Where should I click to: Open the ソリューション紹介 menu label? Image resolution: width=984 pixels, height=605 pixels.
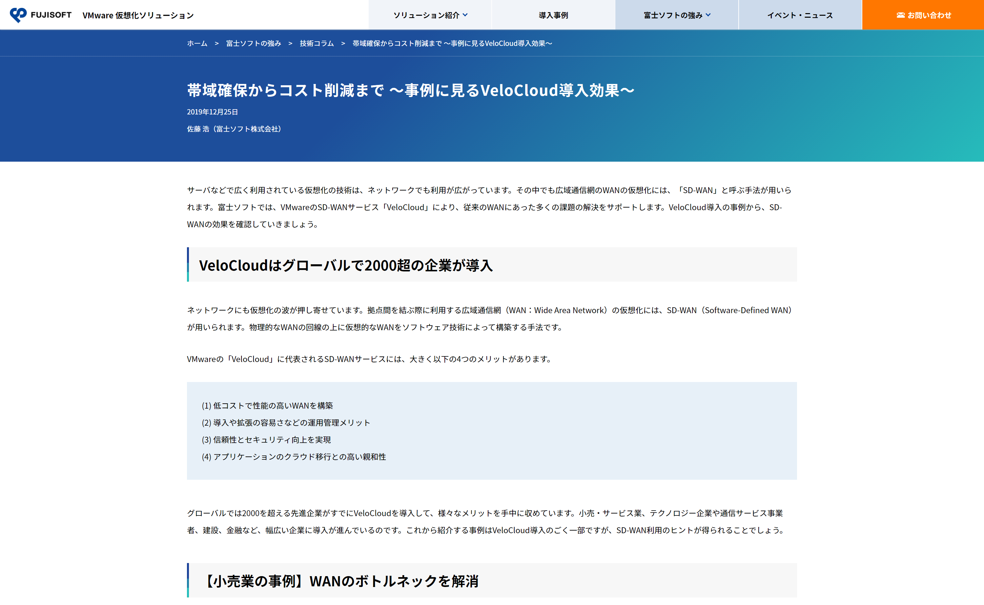pyautogui.click(x=426, y=15)
